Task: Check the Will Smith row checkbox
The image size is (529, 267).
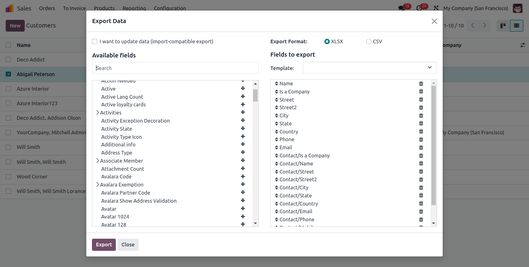Action: pos(9,147)
